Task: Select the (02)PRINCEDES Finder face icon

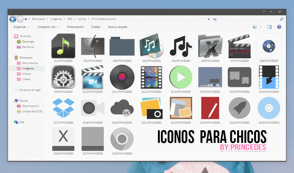Action: pos(93,46)
